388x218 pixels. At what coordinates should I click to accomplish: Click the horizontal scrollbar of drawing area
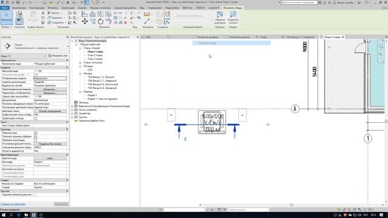click(292, 205)
